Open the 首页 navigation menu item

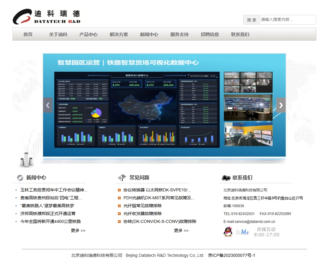tap(28, 35)
